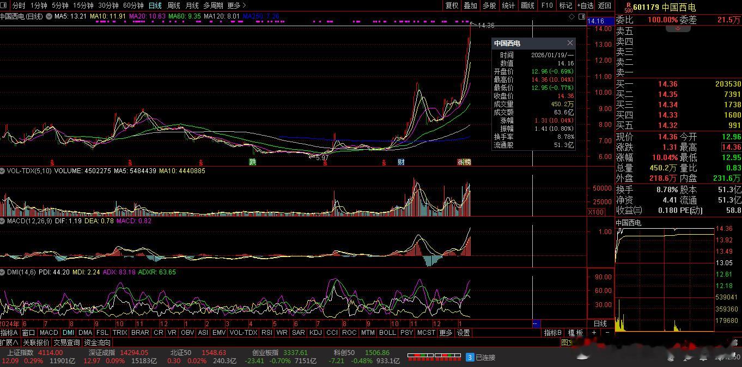Close the 中国西电 data tooltip
The height and width of the screenshot is (367, 742).
(x=570, y=43)
